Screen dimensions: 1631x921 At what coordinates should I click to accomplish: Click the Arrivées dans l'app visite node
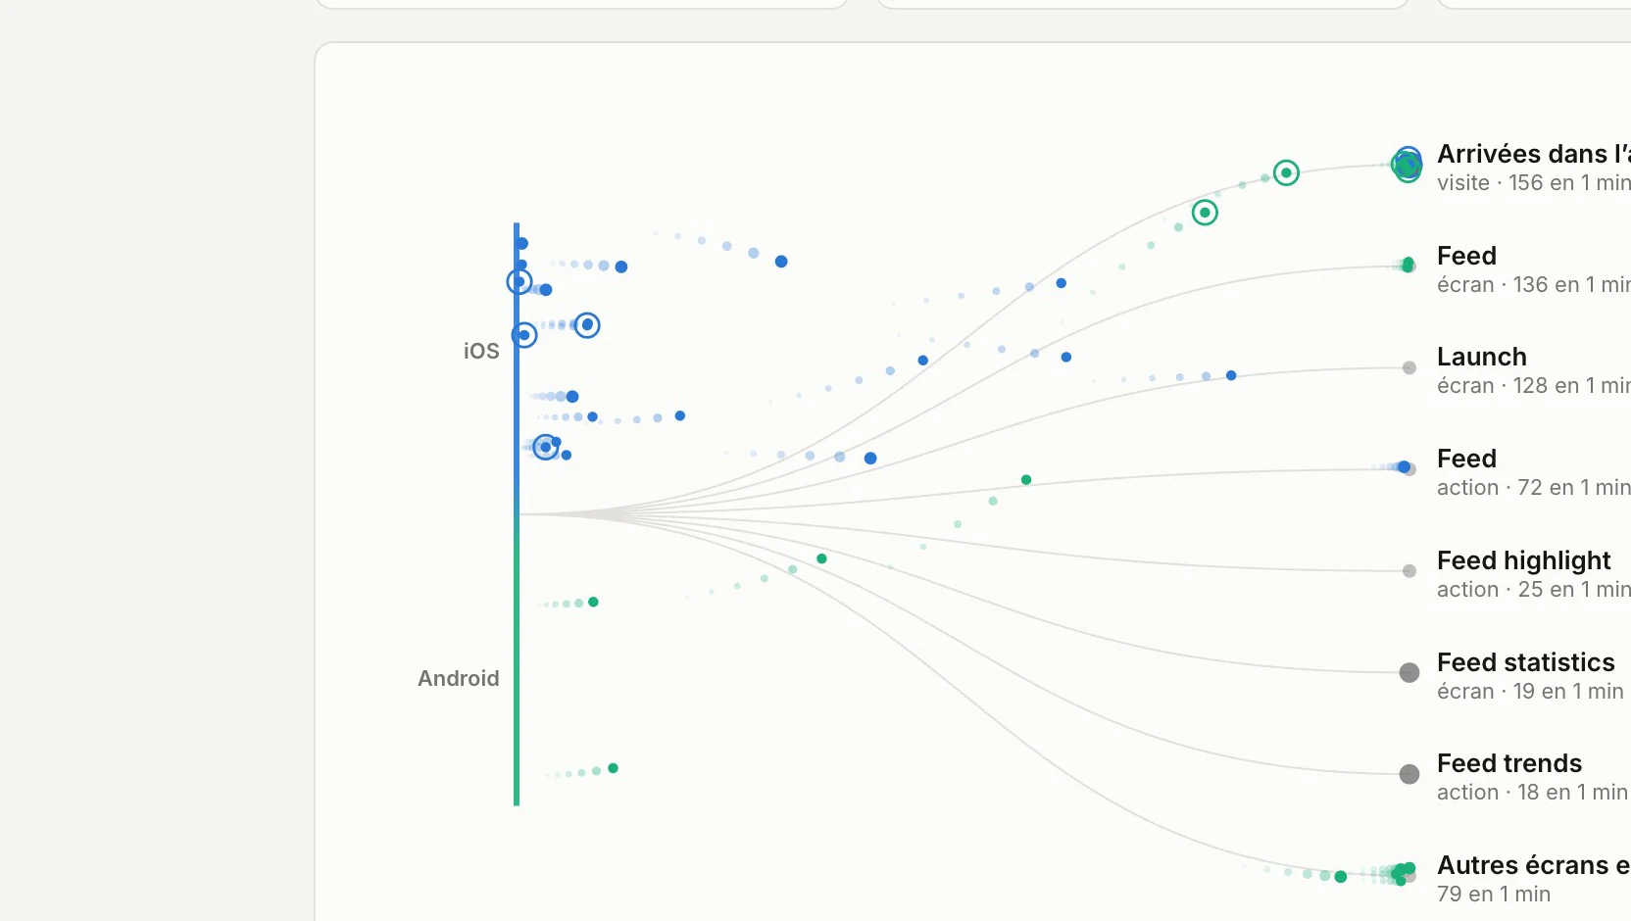point(1408,165)
